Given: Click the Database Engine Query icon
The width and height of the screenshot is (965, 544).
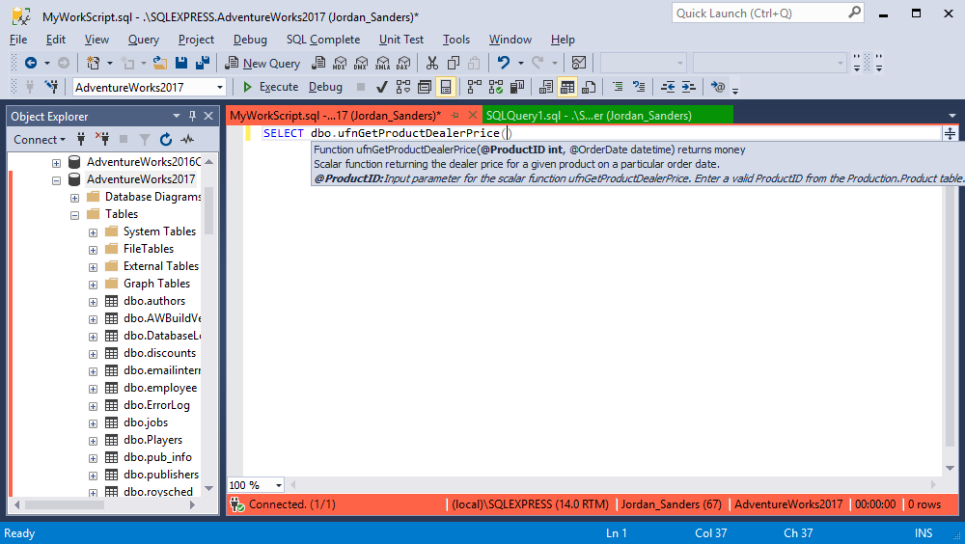Looking at the screenshot, I should 318,63.
